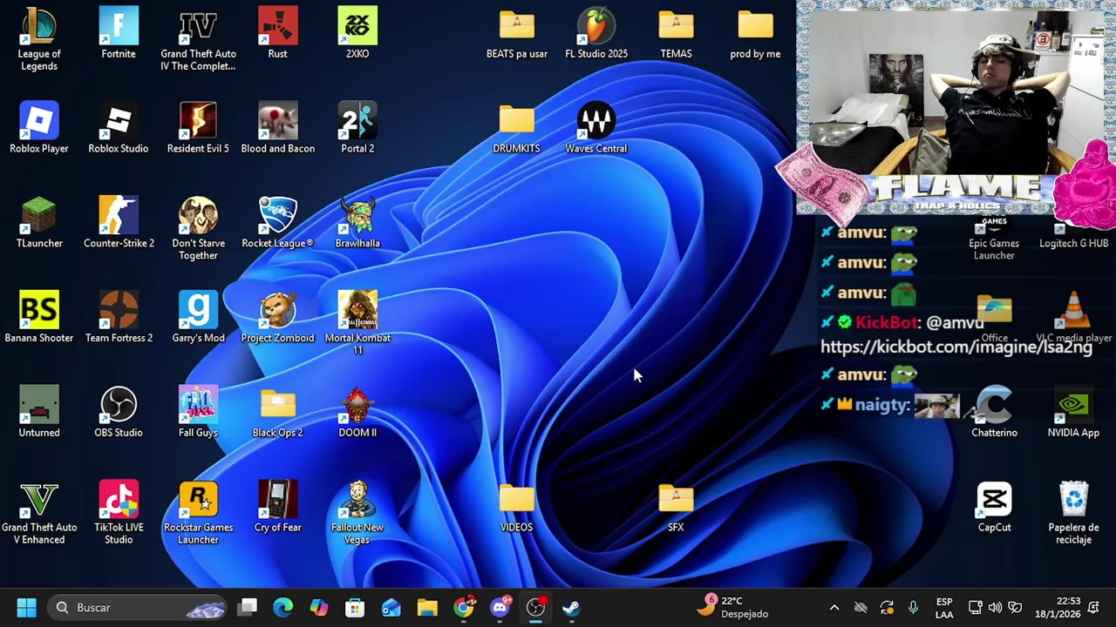
Task: Select the Portal 2 shortcut
Action: (x=357, y=127)
